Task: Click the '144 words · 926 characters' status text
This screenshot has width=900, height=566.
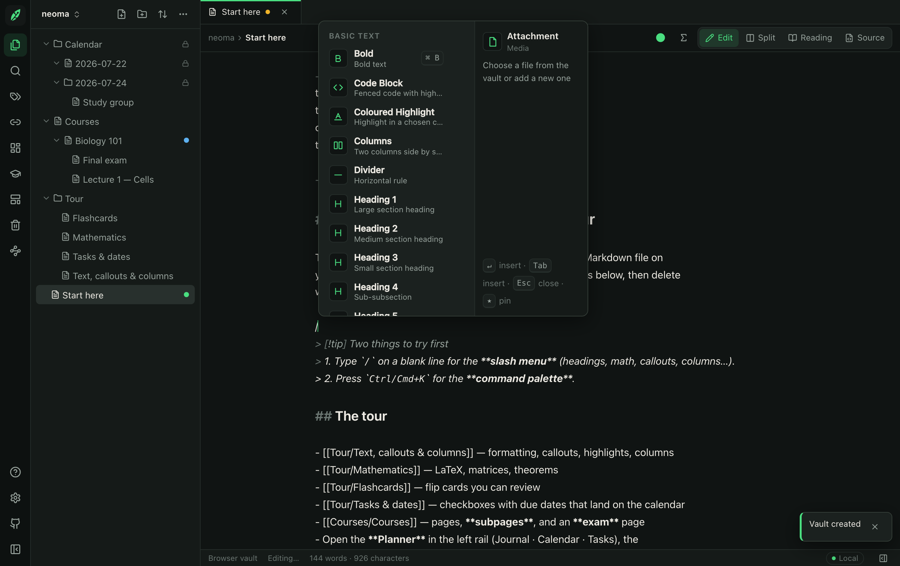Action: [359, 558]
